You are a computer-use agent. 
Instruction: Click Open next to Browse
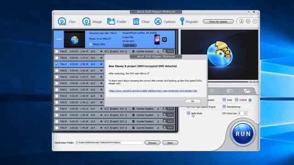coord(170,143)
